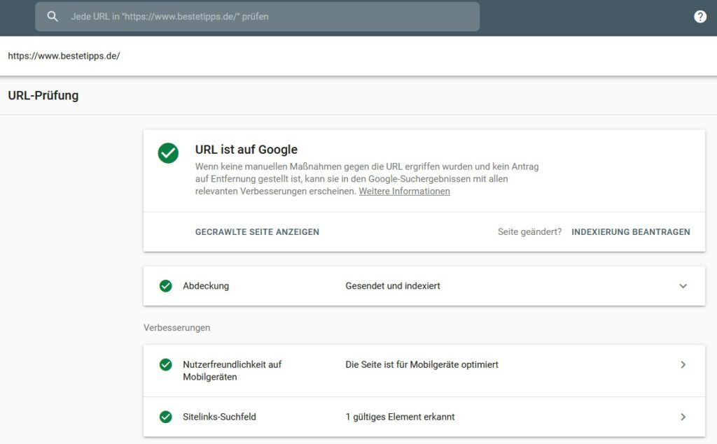Click the green check beside Nutzerfreundlichkeit auf Mobilgeräten

pyautogui.click(x=166, y=364)
